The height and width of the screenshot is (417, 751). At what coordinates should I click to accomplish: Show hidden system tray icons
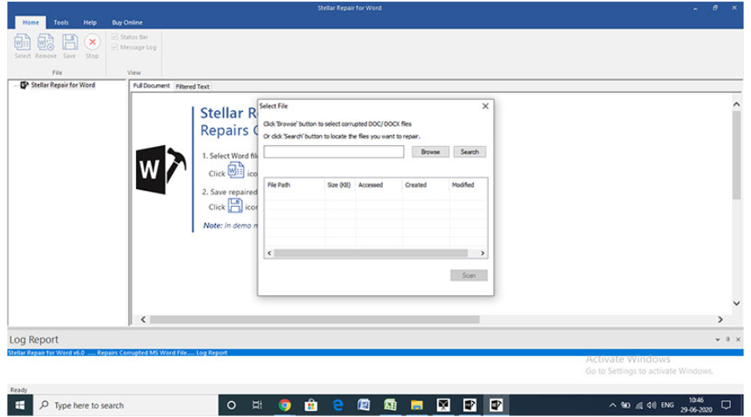(x=612, y=405)
